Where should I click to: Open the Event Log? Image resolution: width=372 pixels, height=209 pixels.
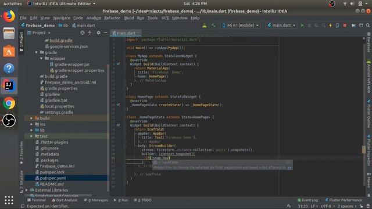(307, 200)
